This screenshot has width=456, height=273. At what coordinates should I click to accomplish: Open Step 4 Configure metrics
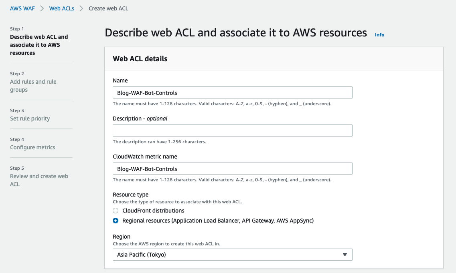(32, 147)
